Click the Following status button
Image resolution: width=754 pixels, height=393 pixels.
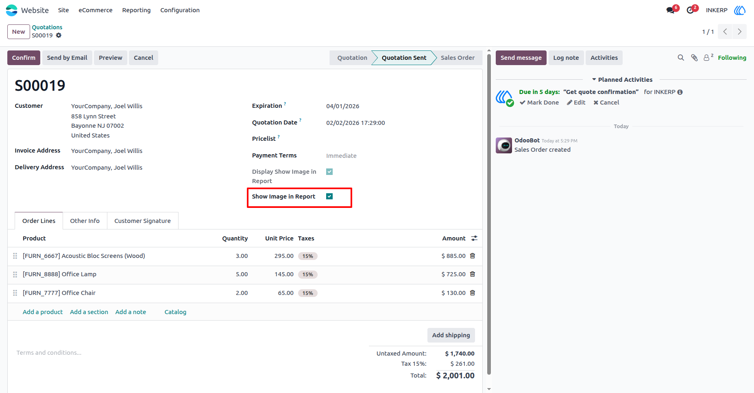[x=732, y=58]
